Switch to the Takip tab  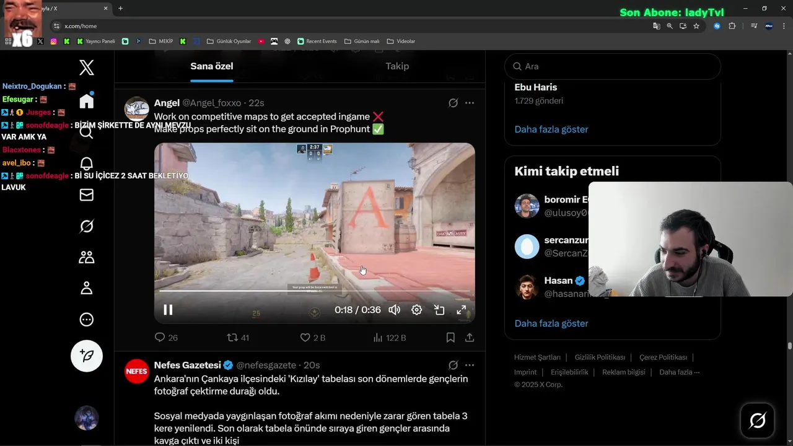point(397,66)
